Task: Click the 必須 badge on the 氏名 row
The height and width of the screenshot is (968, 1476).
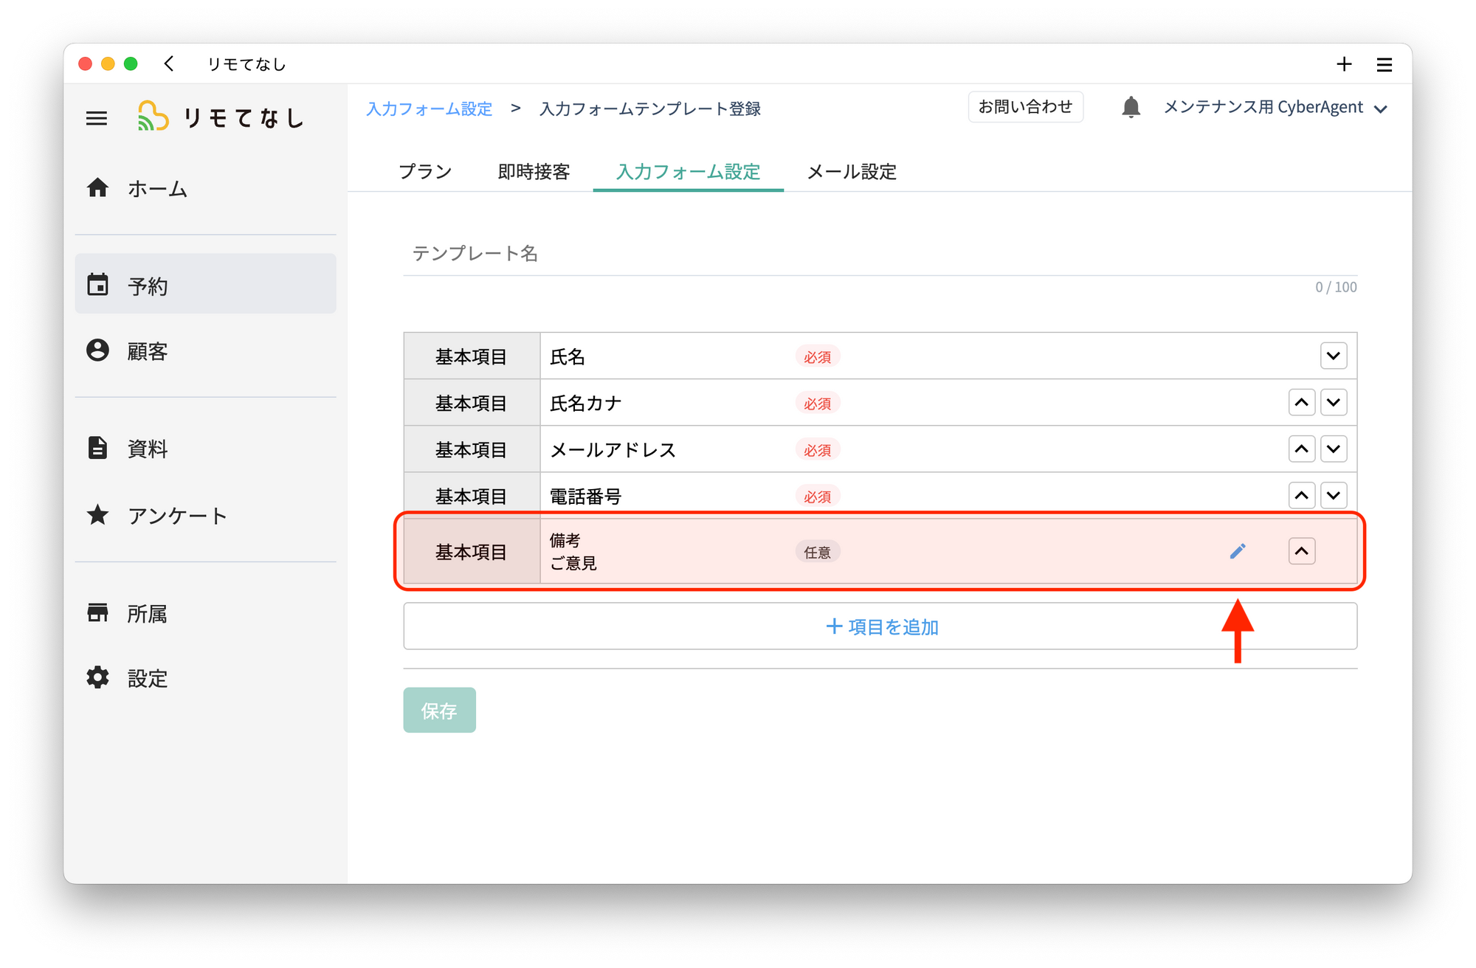Action: pos(817,356)
